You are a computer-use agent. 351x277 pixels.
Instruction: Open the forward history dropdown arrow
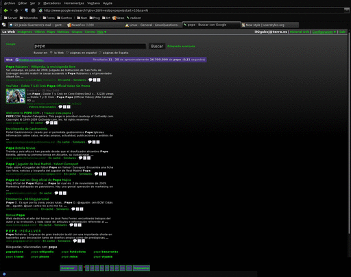point(21,10)
